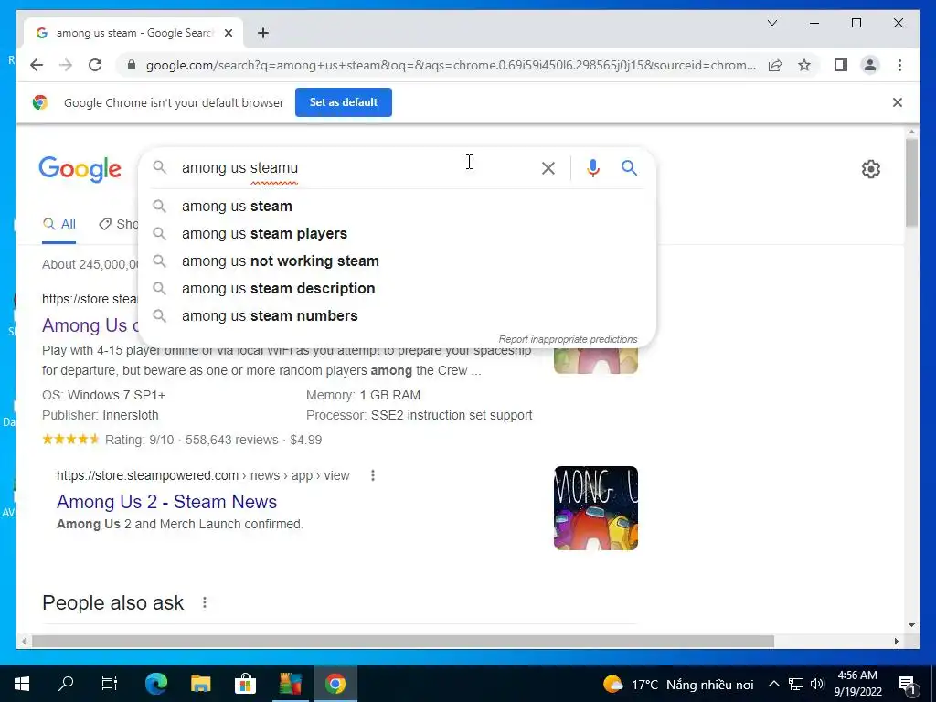Open People also ask options menu
This screenshot has height=702, width=936.
[204, 603]
